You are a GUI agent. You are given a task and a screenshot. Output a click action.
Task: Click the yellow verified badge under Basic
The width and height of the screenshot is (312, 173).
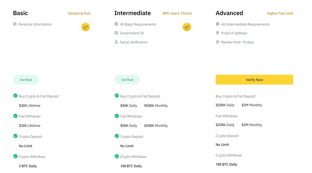[x=86, y=27]
